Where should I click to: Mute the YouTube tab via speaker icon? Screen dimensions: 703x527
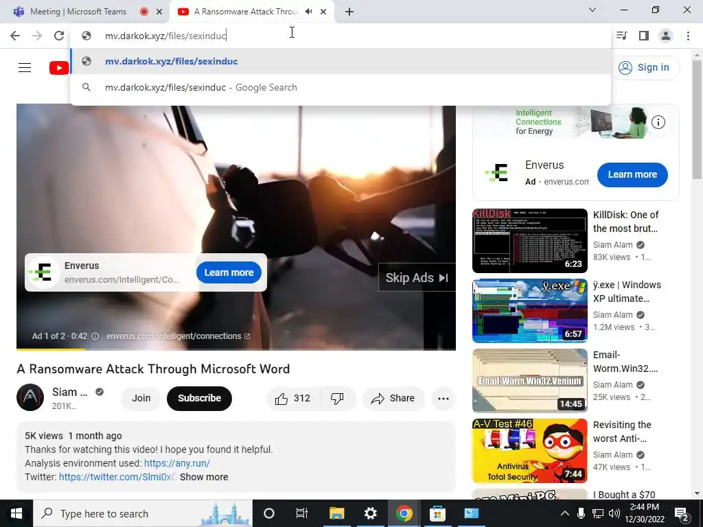pyautogui.click(x=308, y=12)
